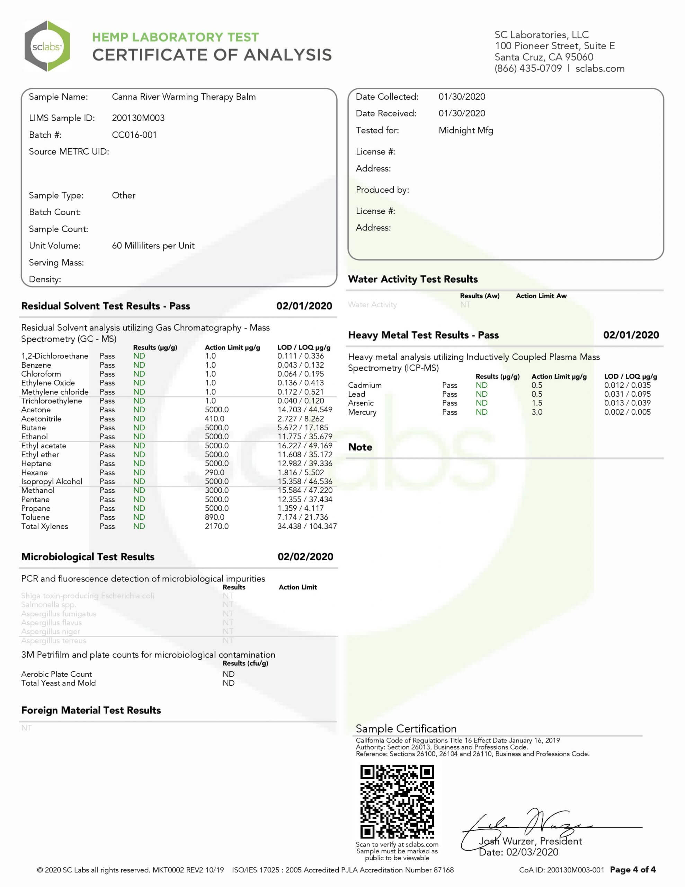Screen dimensions: 685x887
Task: Click the lab phone number (866) 435-0709
Action: point(528,69)
